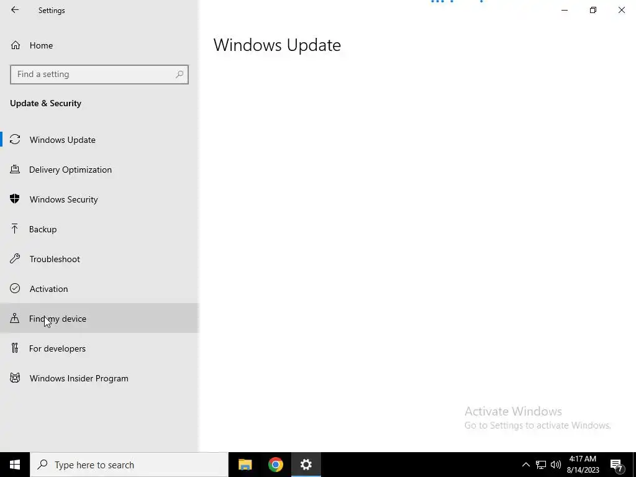The image size is (636, 477).
Task: Open For developers settings
Action: pyautogui.click(x=99, y=348)
